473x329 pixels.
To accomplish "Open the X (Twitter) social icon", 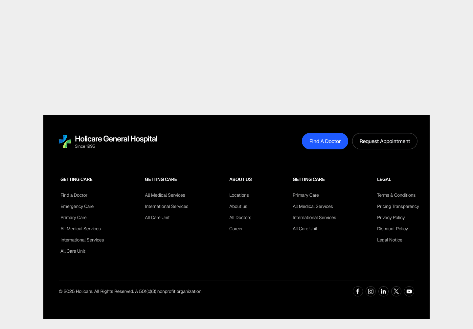I will point(396,291).
